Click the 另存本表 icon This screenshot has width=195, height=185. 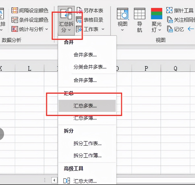80,10
